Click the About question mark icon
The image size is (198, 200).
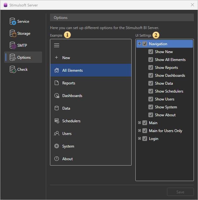click(x=57, y=159)
